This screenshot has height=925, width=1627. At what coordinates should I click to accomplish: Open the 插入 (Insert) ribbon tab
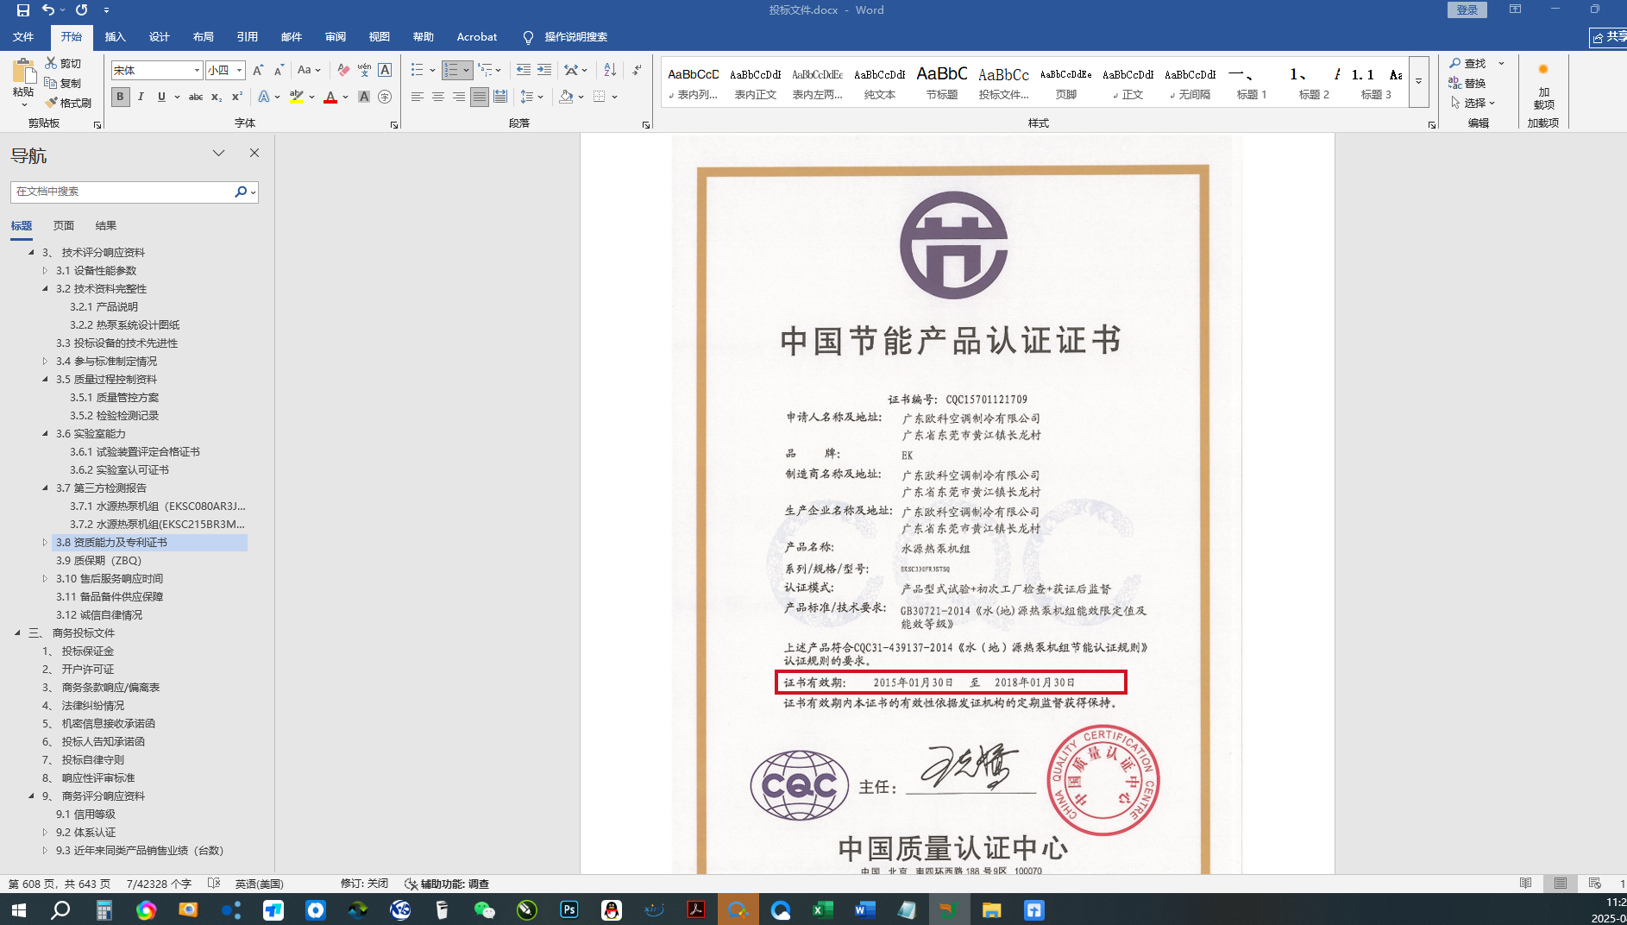coord(115,37)
